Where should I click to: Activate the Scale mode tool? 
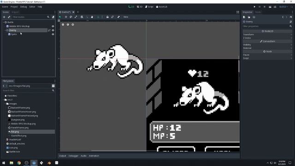point(76,17)
